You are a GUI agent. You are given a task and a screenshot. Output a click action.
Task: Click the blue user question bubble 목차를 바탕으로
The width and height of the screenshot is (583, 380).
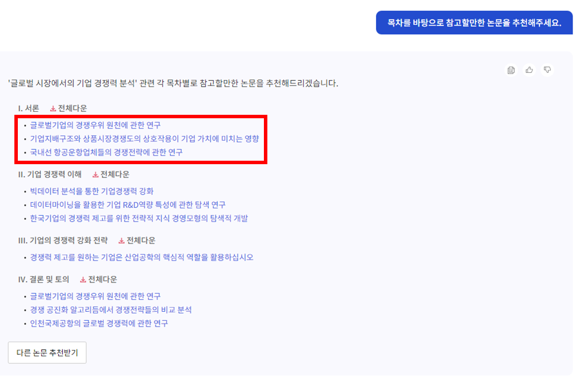(x=475, y=22)
